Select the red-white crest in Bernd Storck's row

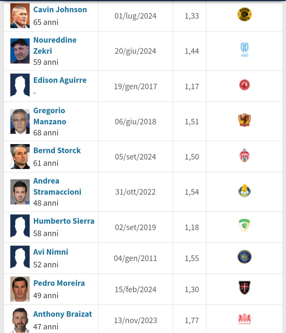point(244,155)
